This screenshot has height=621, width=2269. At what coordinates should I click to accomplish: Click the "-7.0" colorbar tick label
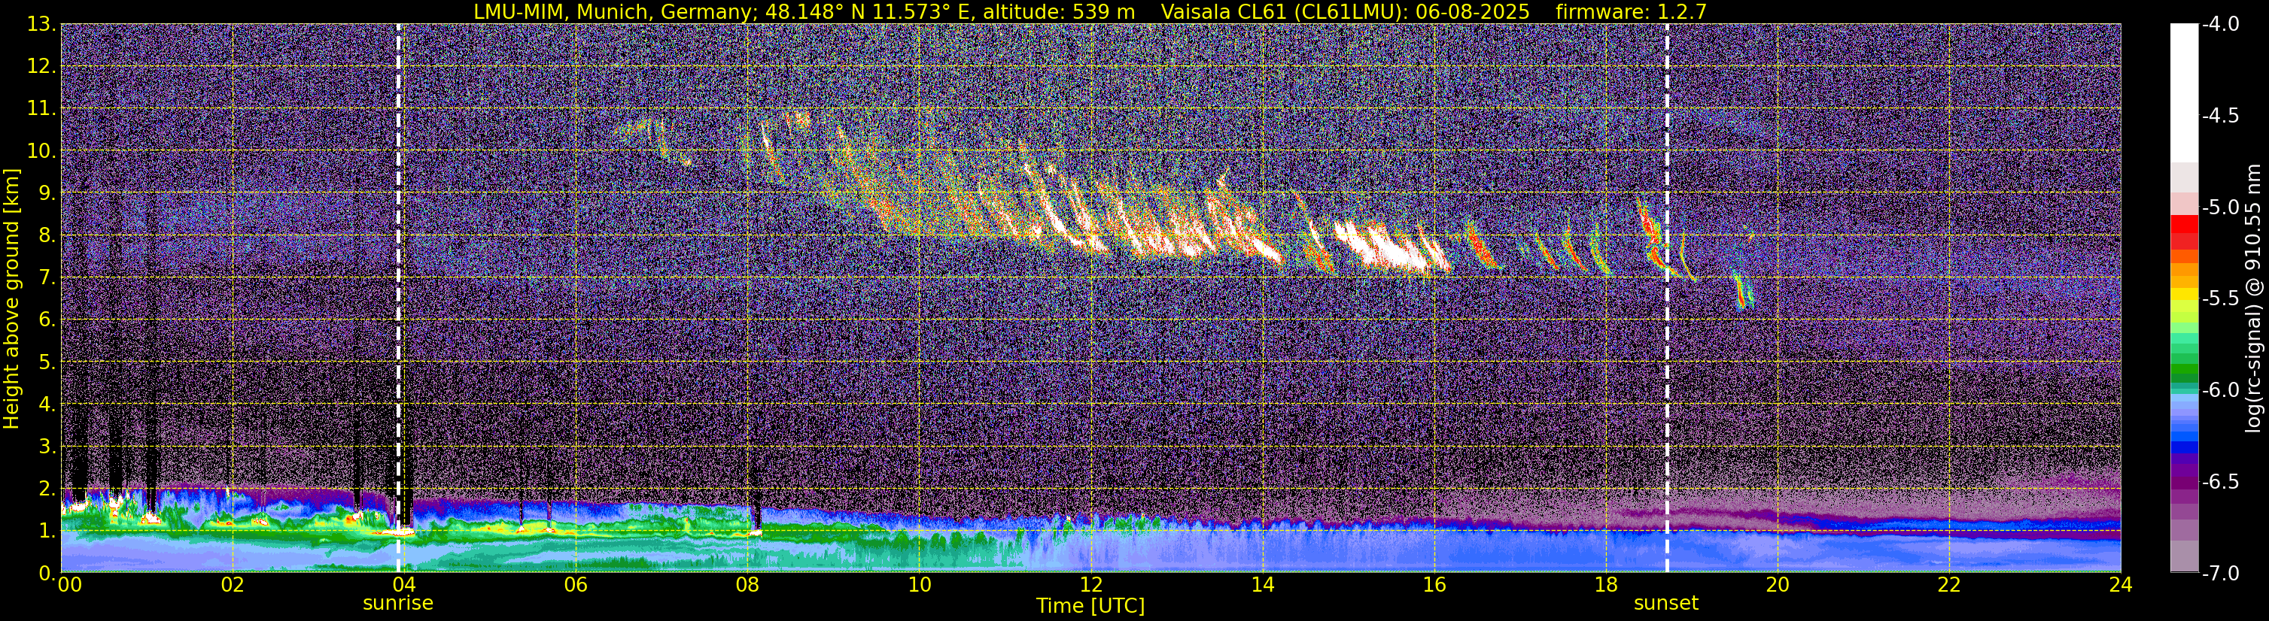2221,574
